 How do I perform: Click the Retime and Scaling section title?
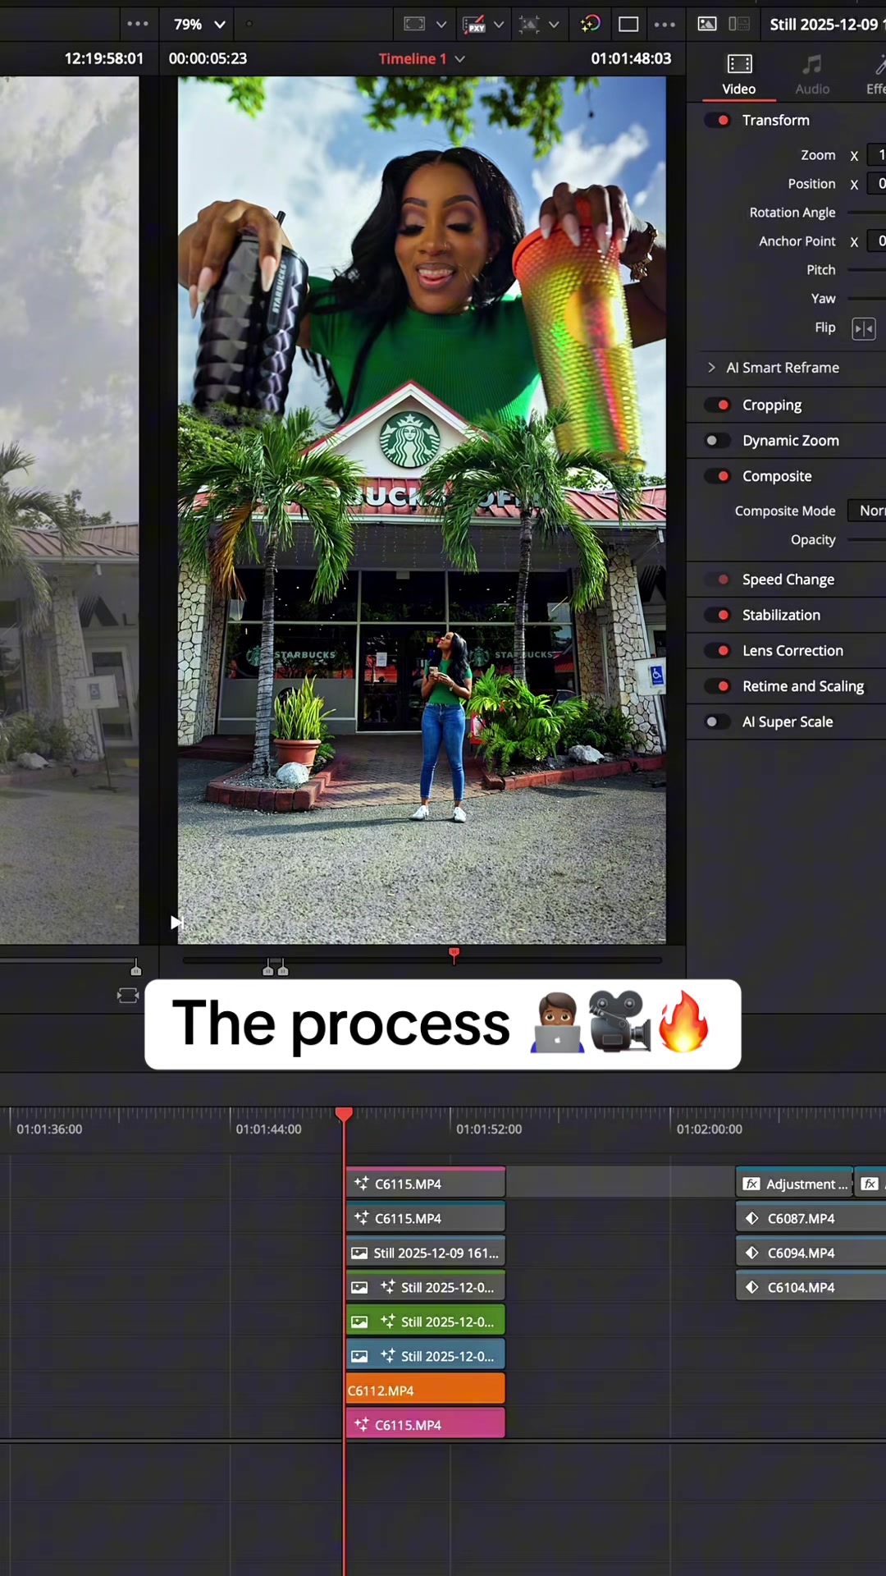tap(803, 687)
